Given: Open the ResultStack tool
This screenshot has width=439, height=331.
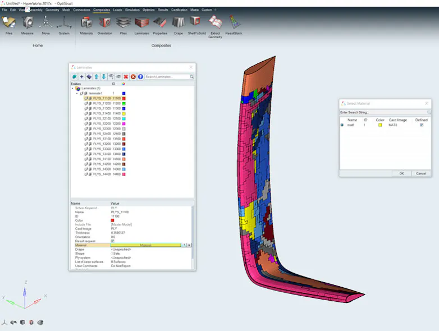Looking at the screenshot, I should 234,22.
